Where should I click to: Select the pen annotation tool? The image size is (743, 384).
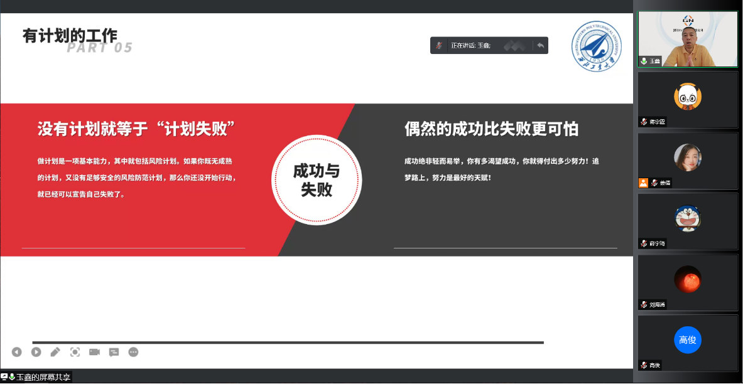coord(55,352)
